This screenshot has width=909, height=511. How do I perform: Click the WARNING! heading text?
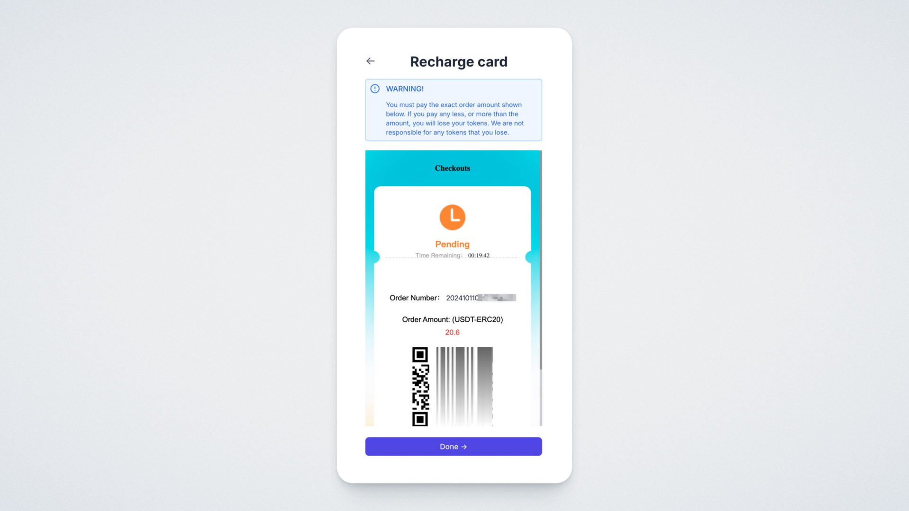(x=404, y=88)
